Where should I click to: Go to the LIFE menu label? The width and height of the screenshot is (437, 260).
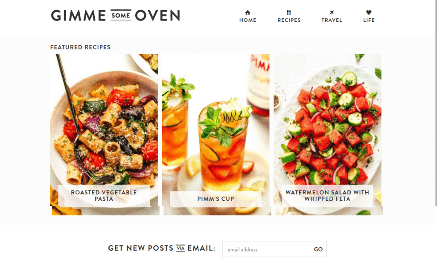tap(369, 20)
